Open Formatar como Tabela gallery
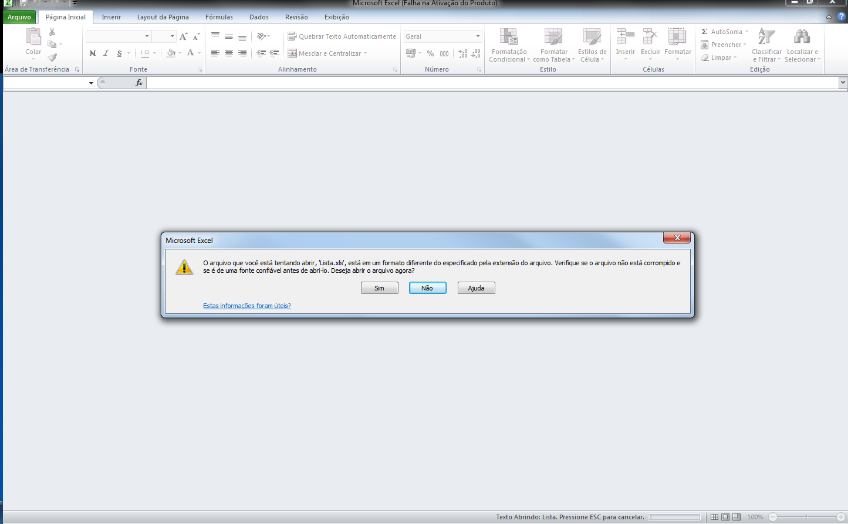This screenshot has height=524, width=848. (x=553, y=45)
